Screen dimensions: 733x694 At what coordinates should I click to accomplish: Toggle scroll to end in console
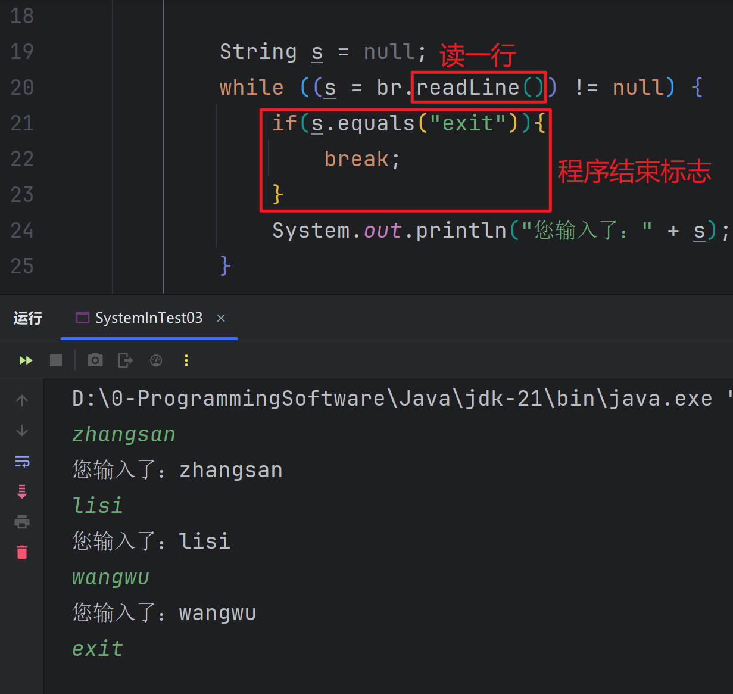[22, 491]
